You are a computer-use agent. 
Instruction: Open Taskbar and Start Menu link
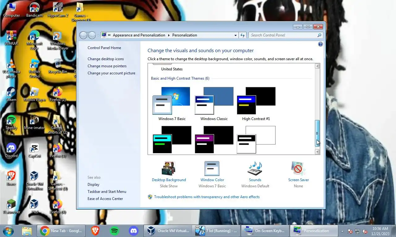pyautogui.click(x=107, y=192)
